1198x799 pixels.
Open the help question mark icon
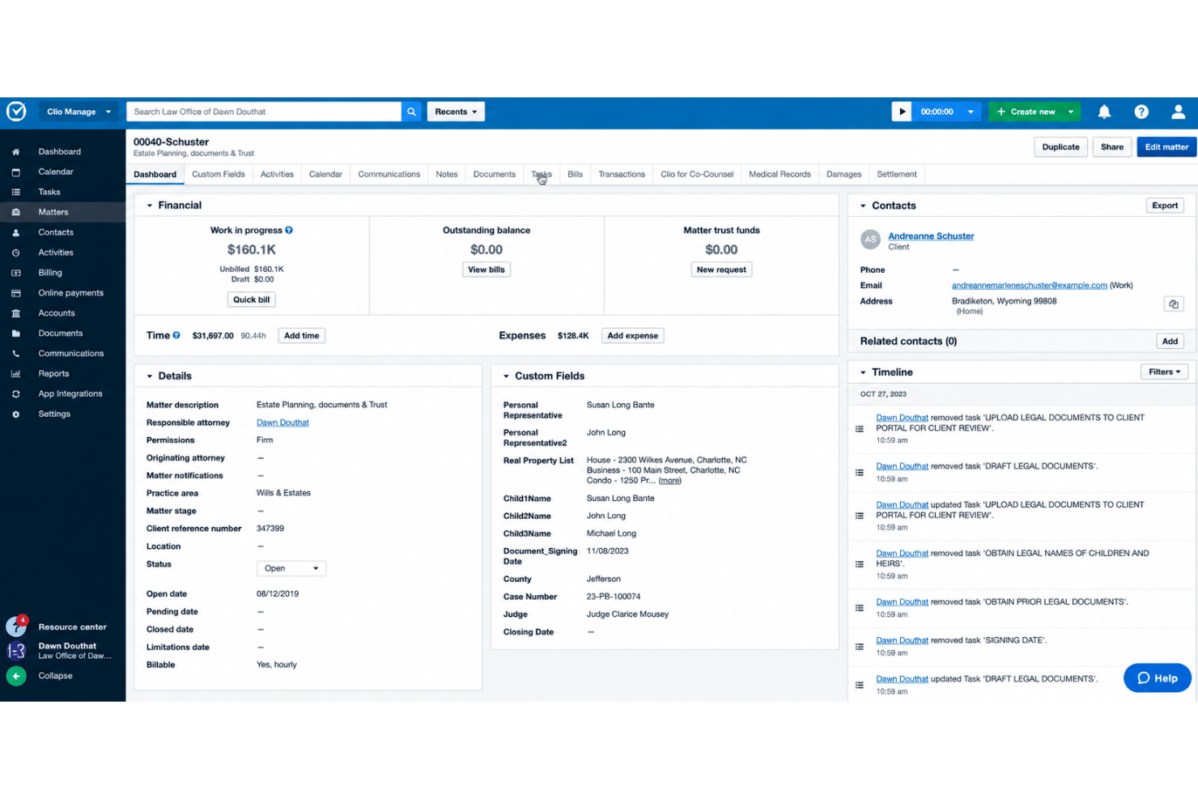1141,112
